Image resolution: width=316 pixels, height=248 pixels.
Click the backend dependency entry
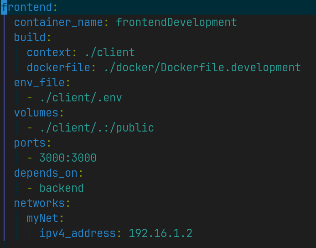[x=62, y=188]
